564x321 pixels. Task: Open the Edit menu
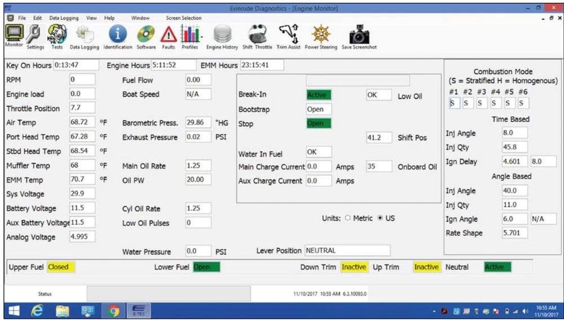(37, 18)
